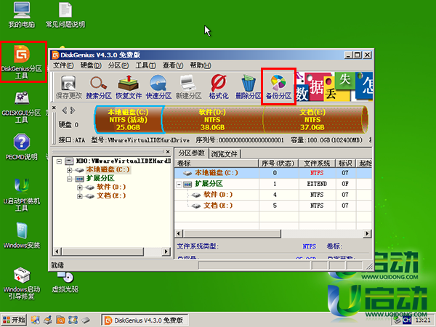Open the 查看(V) menu
This screenshot has height=327, width=436.
[x=173, y=65]
